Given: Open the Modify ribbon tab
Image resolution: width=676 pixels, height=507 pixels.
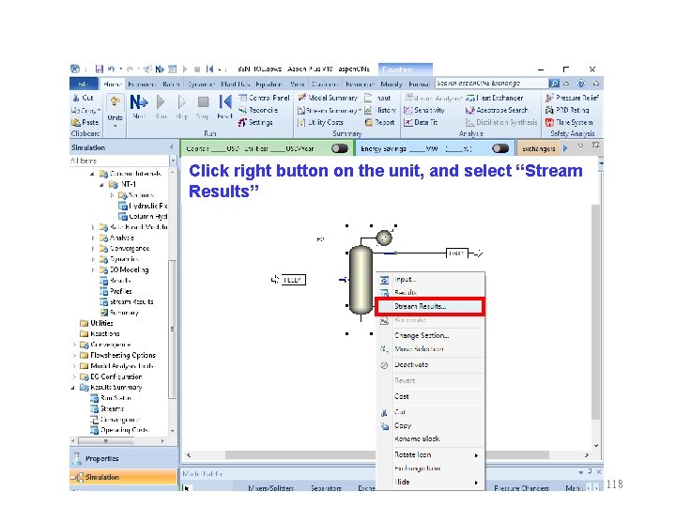Looking at the screenshot, I should pos(391,84).
